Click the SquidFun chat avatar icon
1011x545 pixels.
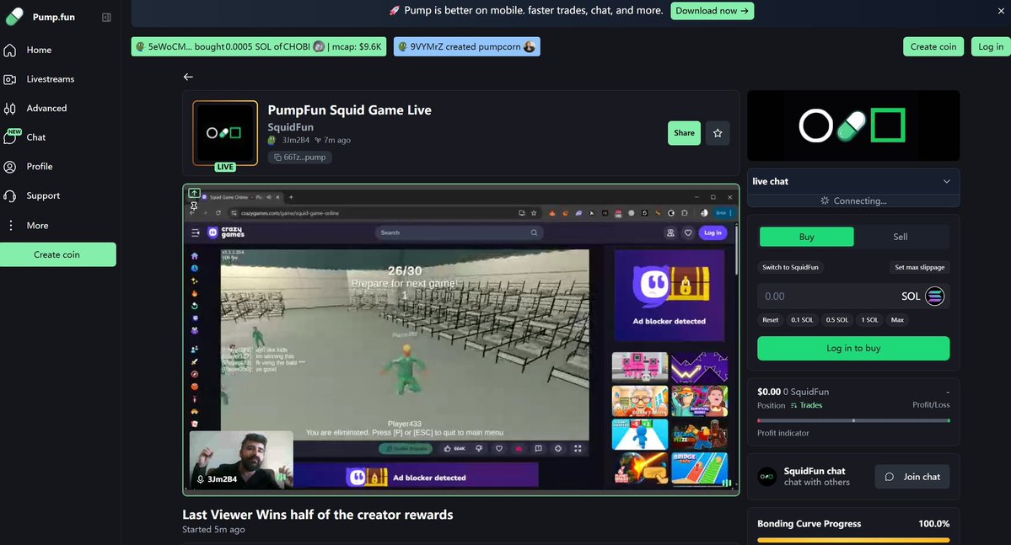click(x=766, y=477)
